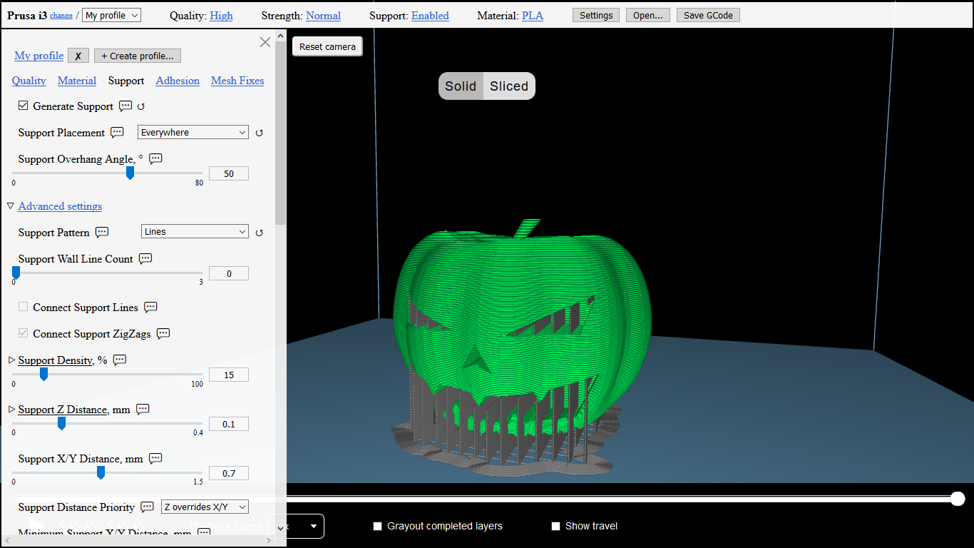
Task: Enable Grayout completed layers
Action: (378, 527)
